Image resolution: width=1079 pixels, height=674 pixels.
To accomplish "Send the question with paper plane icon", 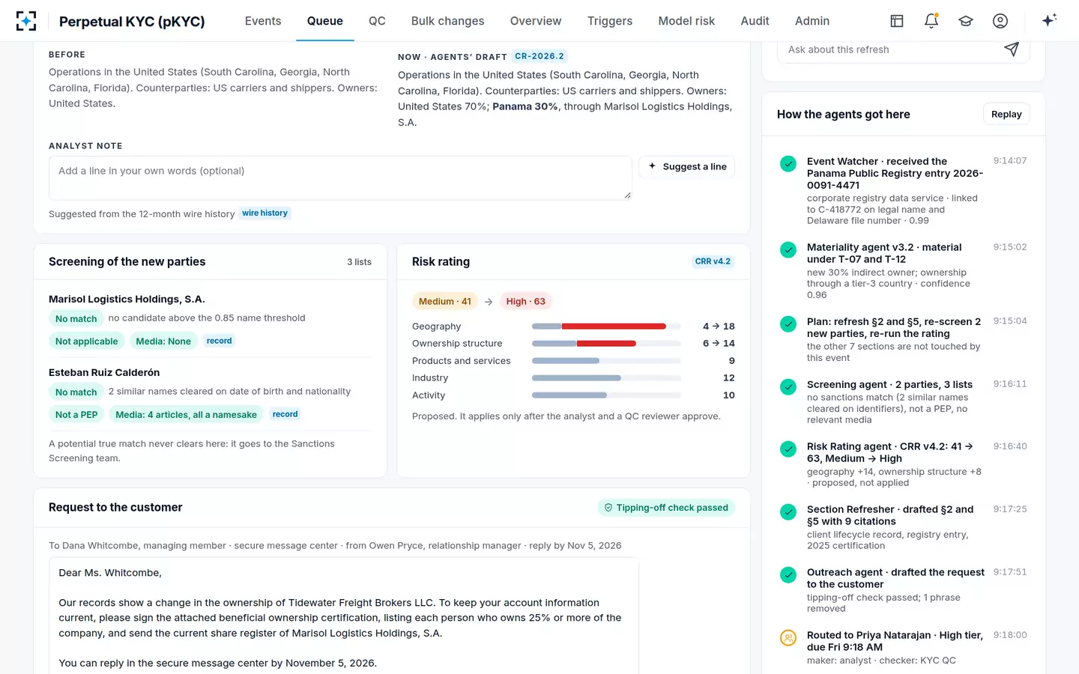I will [x=1012, y=49].
